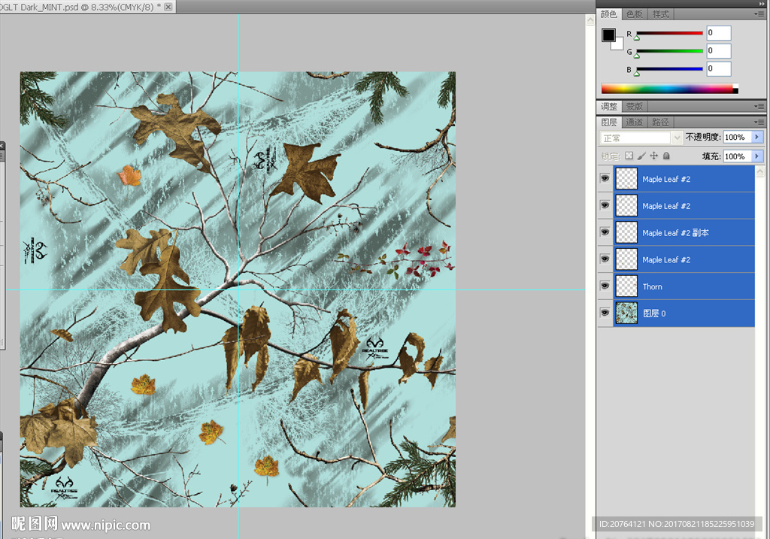This screenshot has height=539, width=770.
Task: Click the 不透明度 100% input field
Action: tap(737, 137)
